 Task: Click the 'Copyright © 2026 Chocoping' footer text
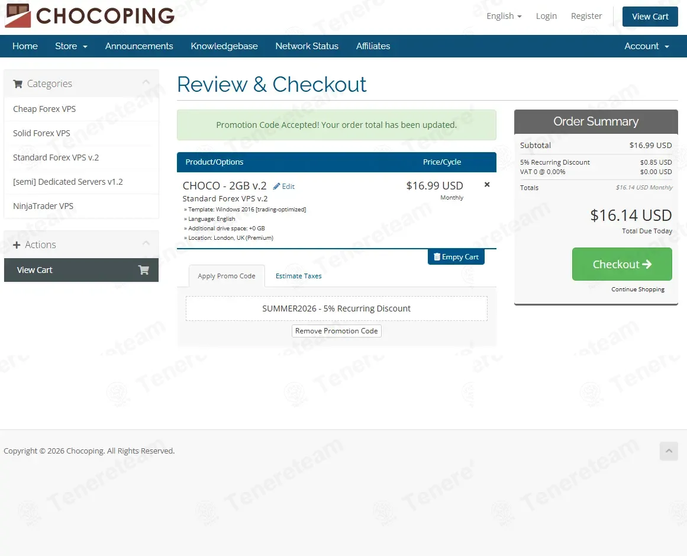point(89,451)
